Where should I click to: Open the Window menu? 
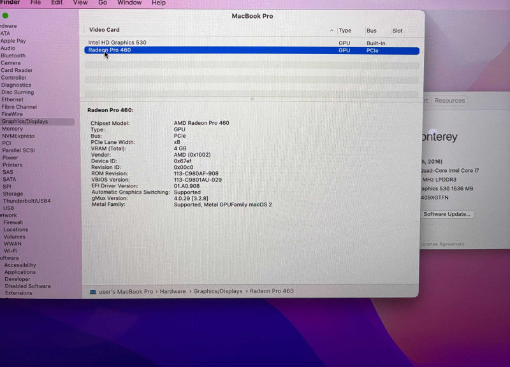pyautogui.click(x=129, y=3)
